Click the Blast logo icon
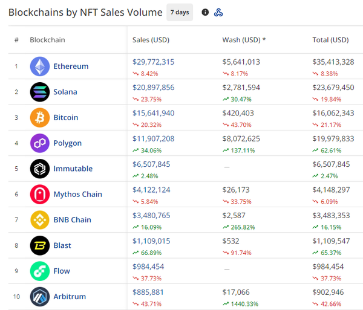 pyautogui.click(x=40, y=245)
